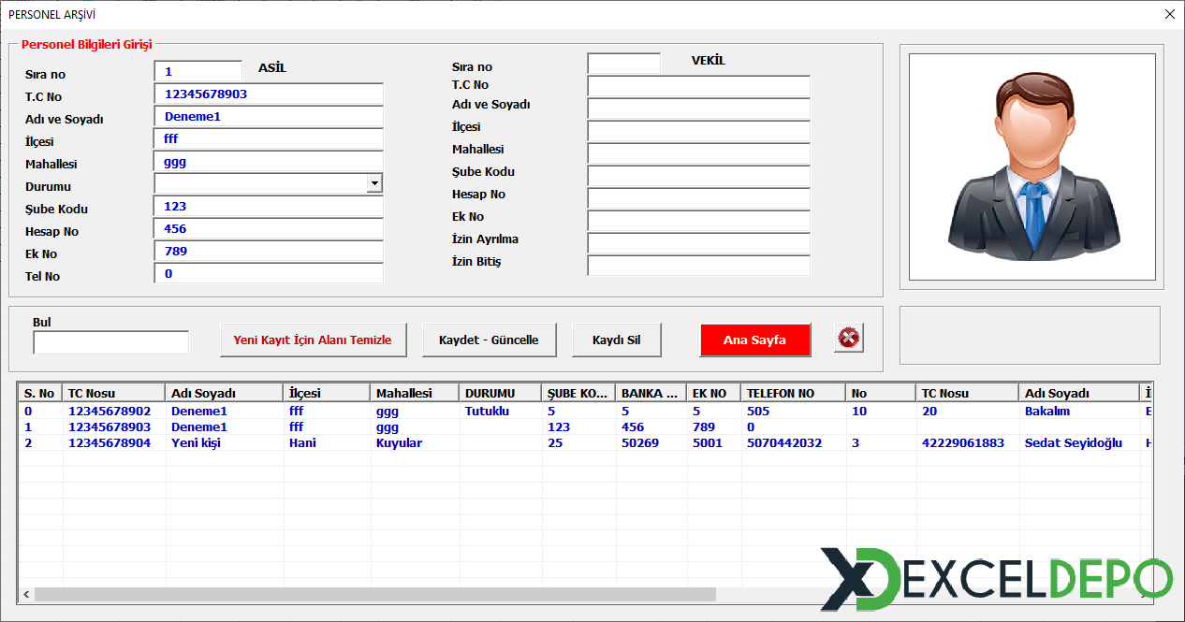Click ASİL İlçesi field containing fff

tap(269, 138)
